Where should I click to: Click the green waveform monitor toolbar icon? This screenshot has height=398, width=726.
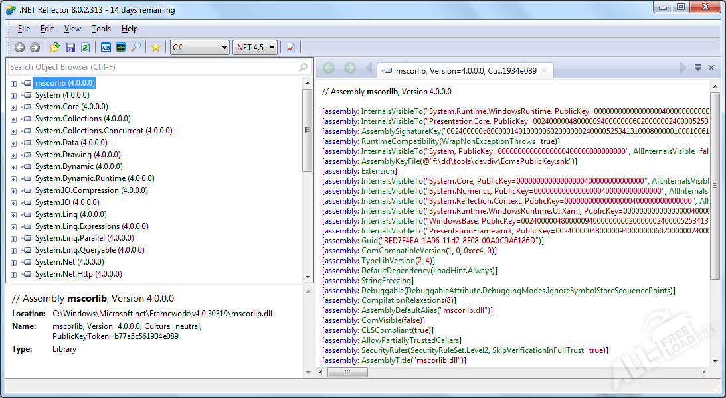tap(121, 47)
